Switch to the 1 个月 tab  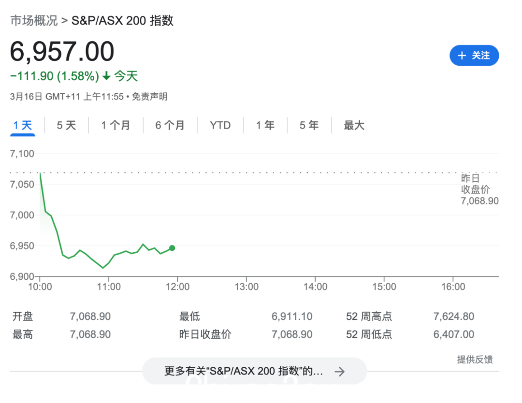point(116,126)
